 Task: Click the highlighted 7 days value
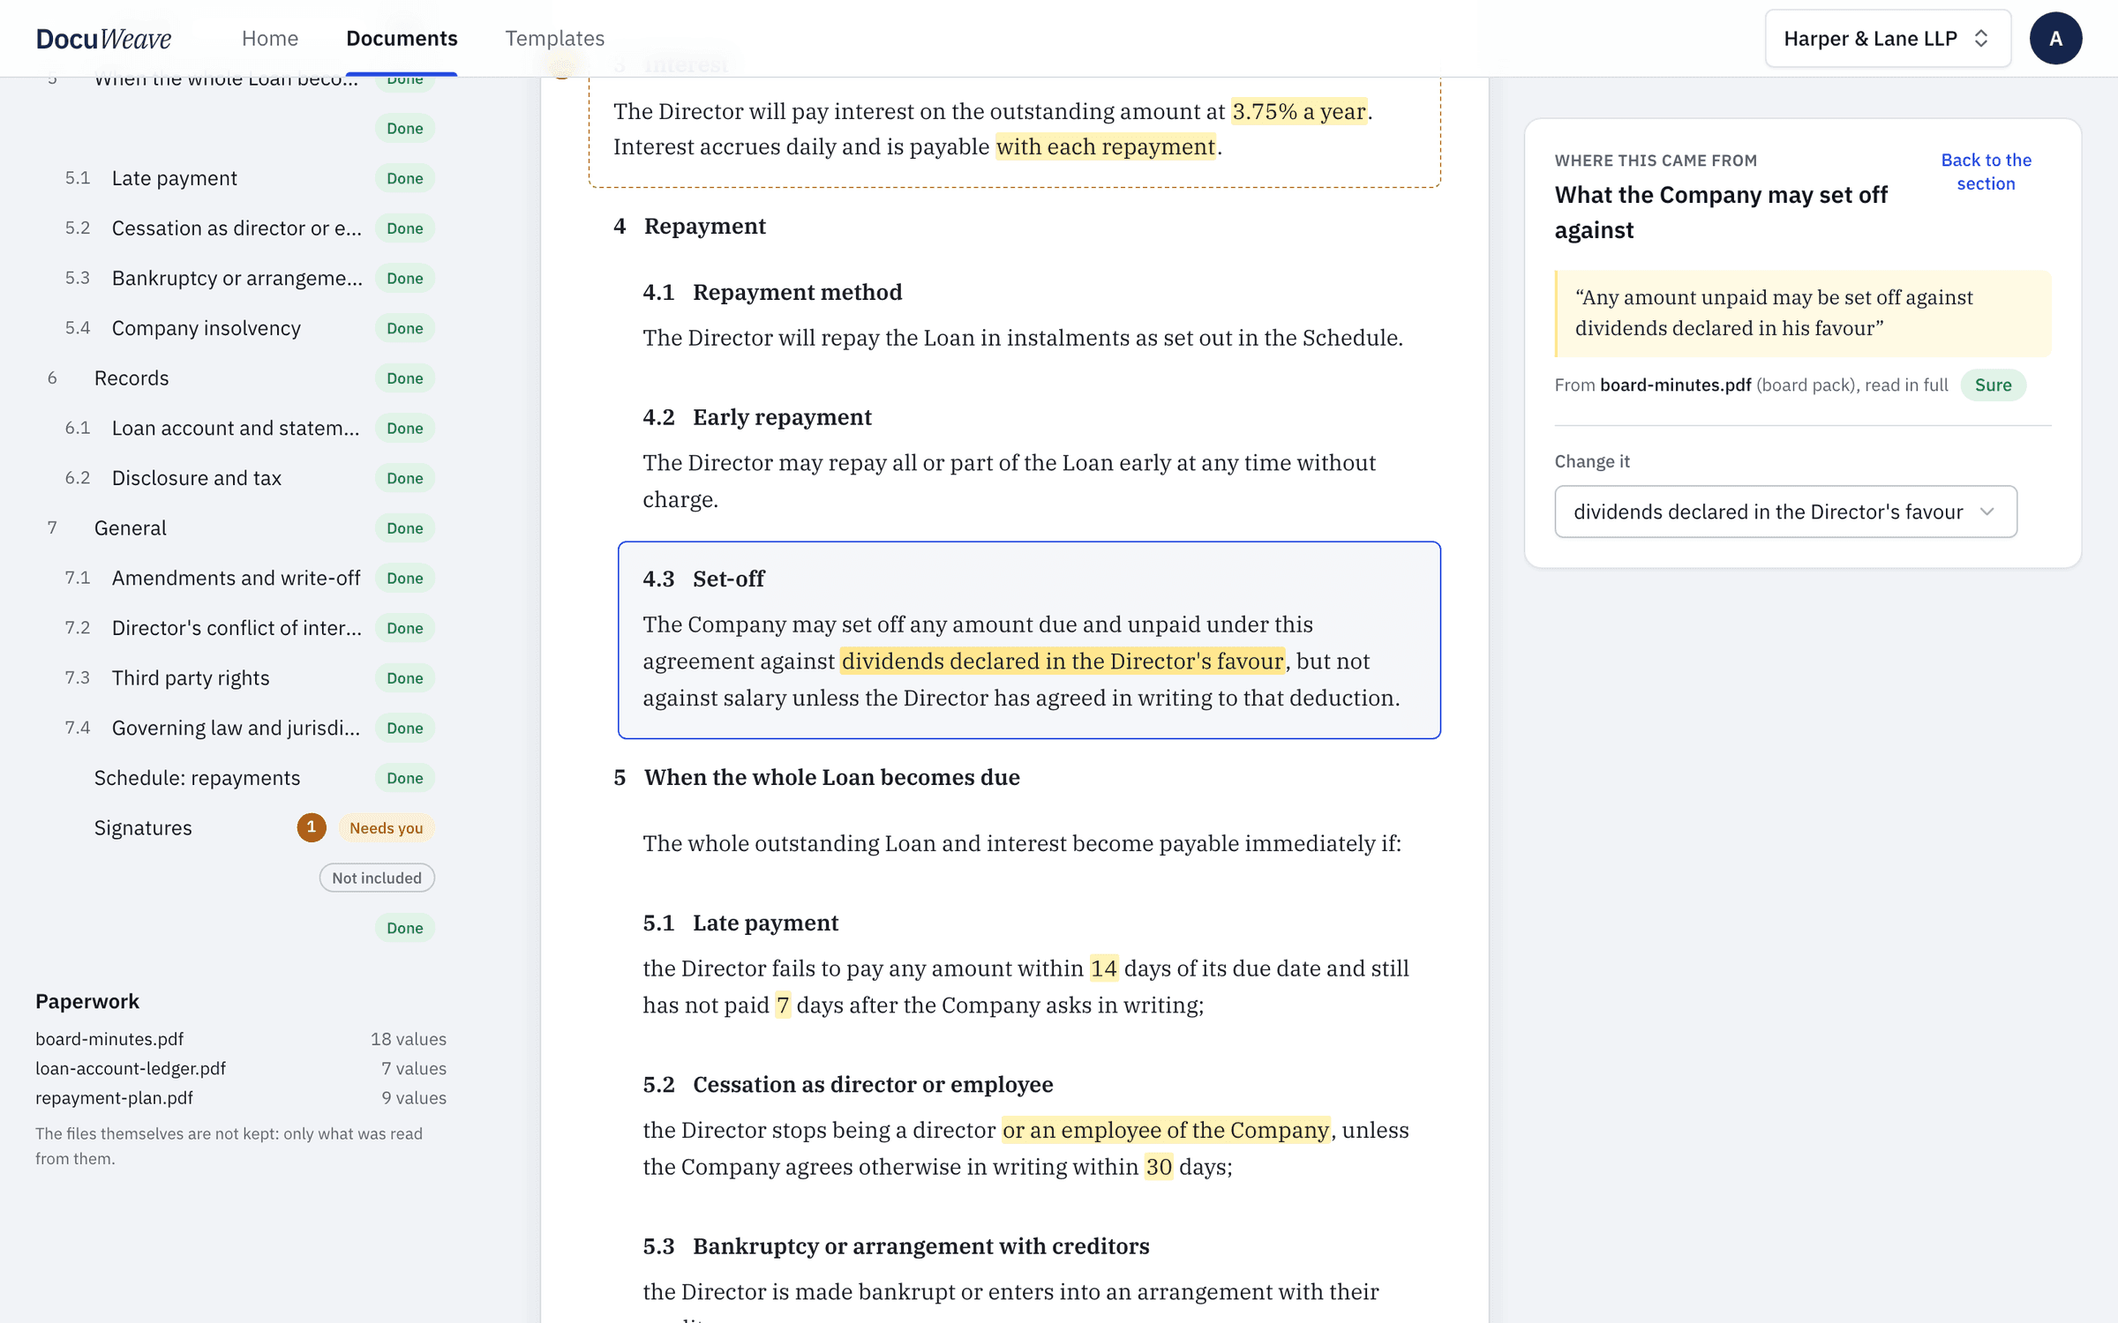[x=782, y=1005]
